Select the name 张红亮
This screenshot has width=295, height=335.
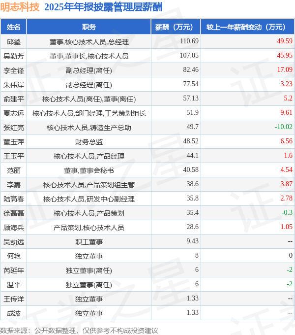(x=14, y=128)
